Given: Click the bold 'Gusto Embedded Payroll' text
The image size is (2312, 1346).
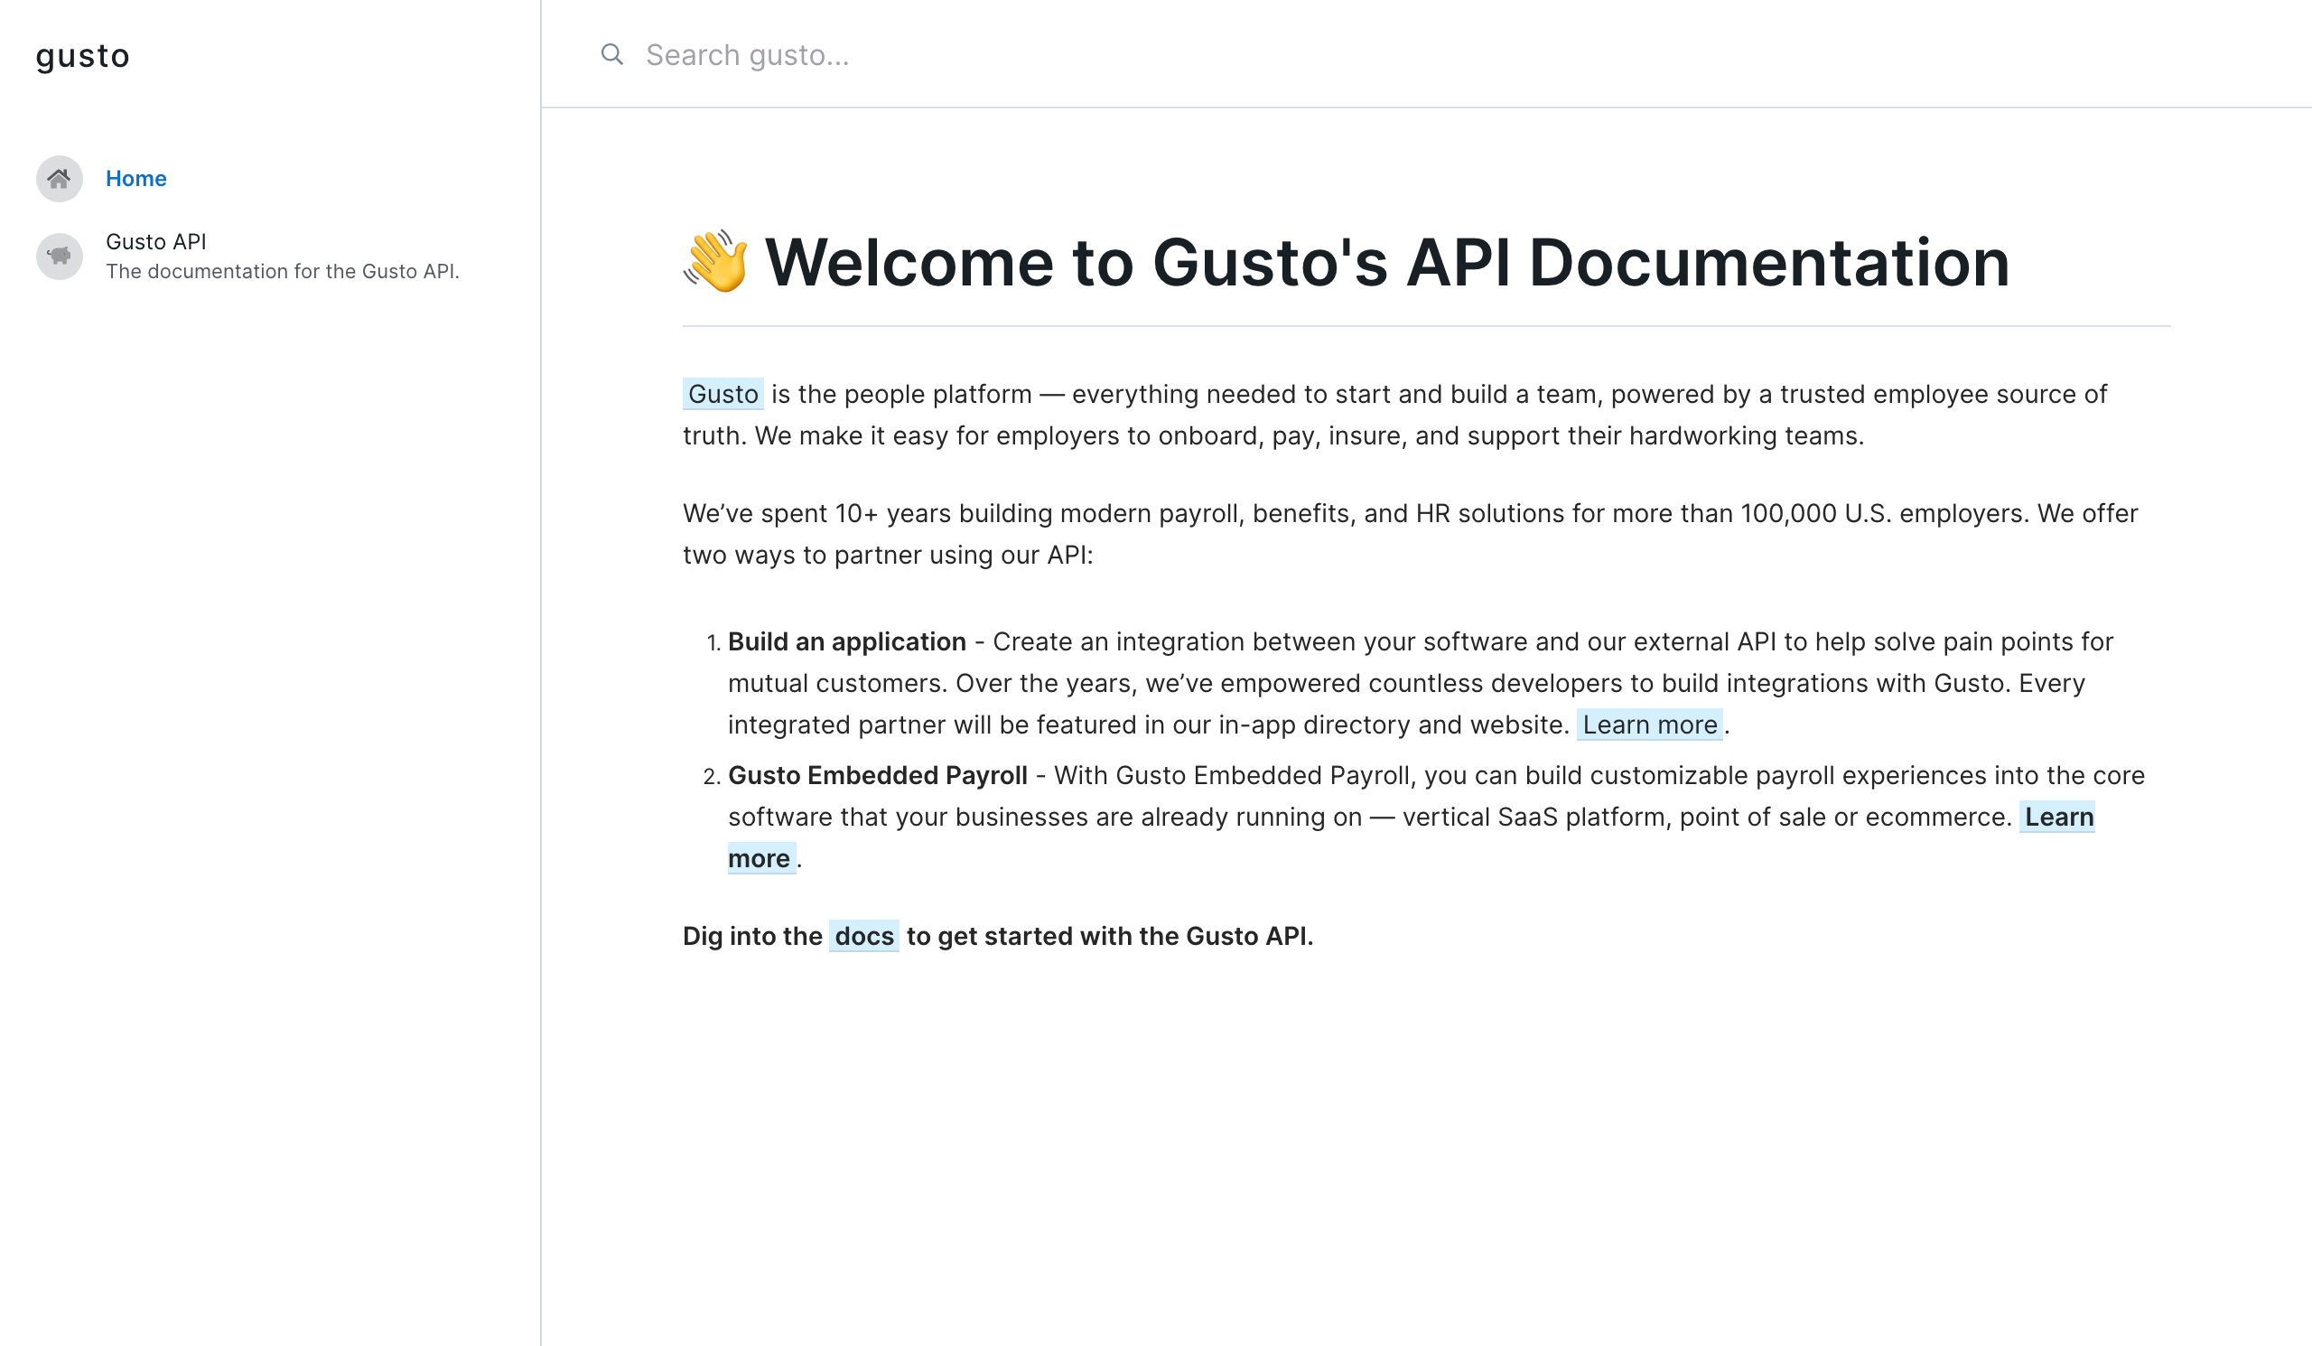Looking at the screenshot, I should pos(877,775).
